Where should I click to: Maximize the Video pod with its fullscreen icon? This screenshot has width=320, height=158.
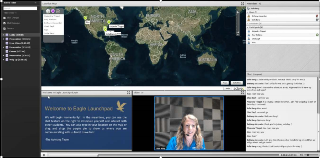point(243,93)
